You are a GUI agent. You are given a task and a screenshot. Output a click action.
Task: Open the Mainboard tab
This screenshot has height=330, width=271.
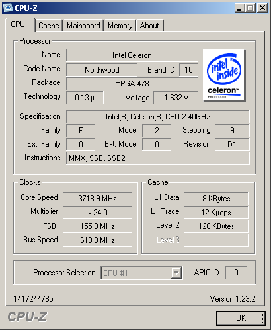tap(83, 26)
